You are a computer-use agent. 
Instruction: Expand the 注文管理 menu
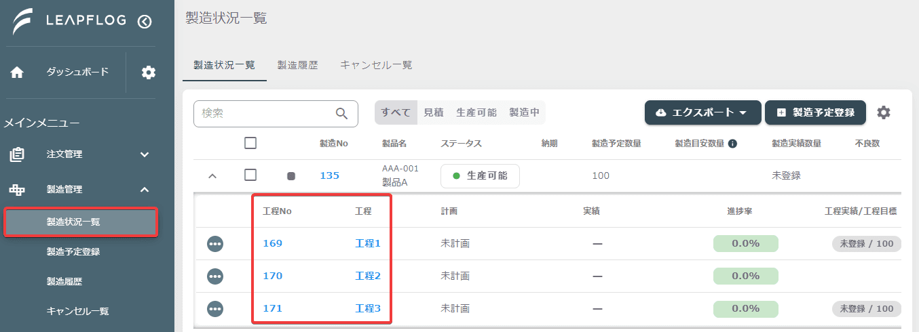[x=145, y=154]
